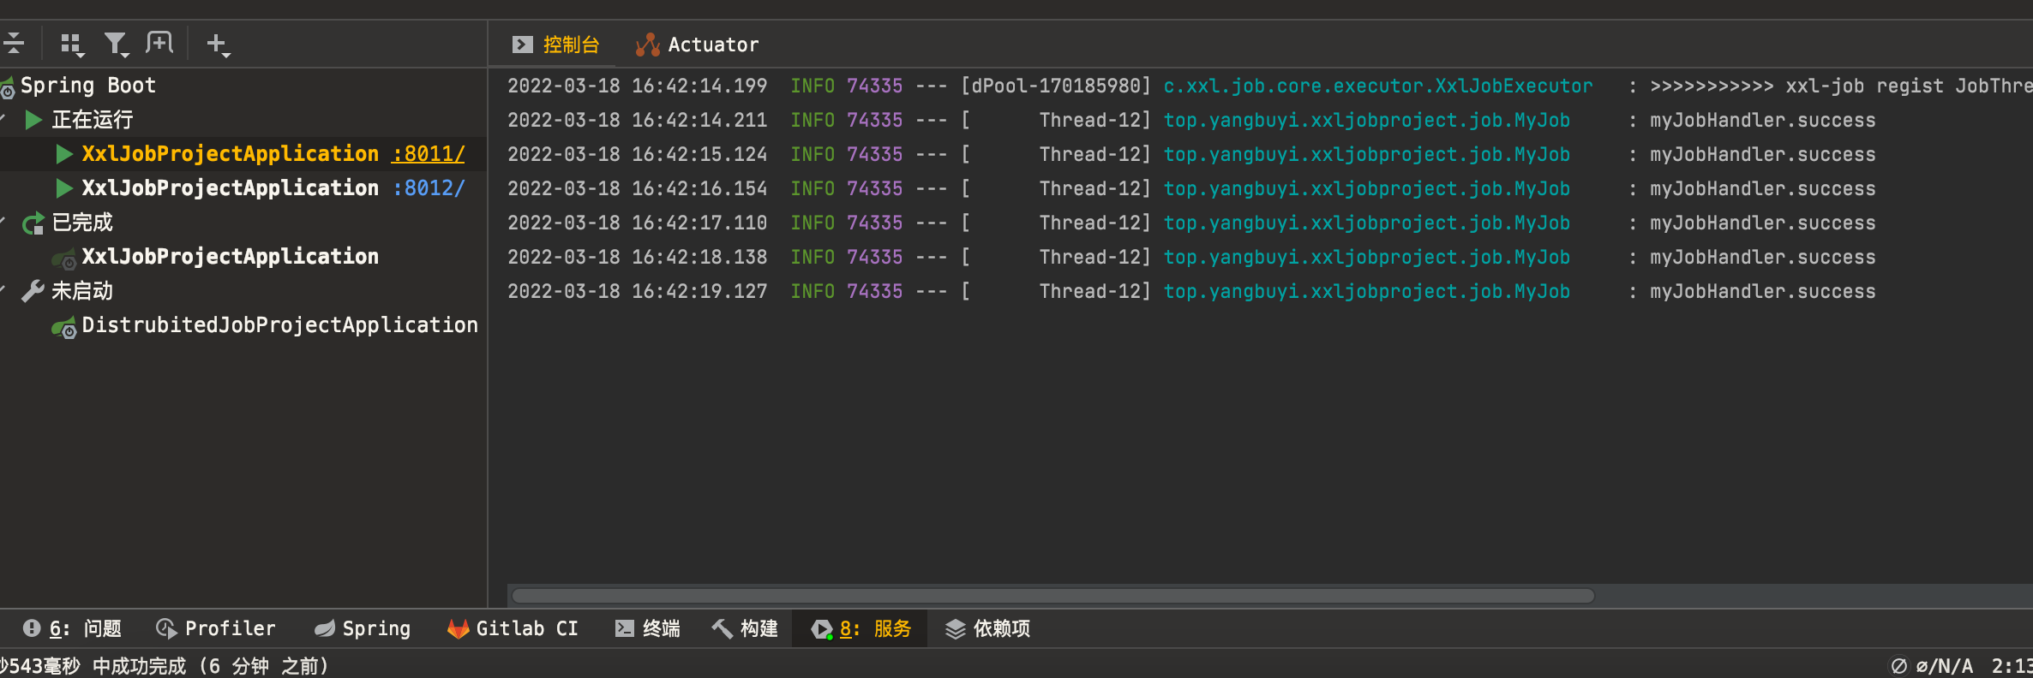Open the Group By toolbar icon
Image resolution: width=2033 pixels, height=678 pixels.
pos(72,44)
